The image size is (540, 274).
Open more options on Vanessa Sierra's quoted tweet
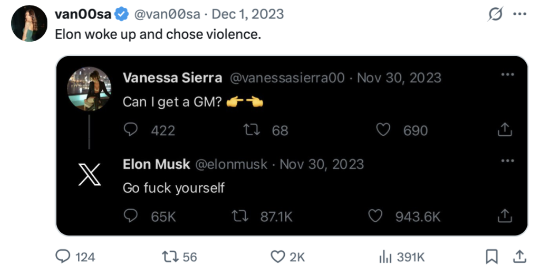click(507, 74)
